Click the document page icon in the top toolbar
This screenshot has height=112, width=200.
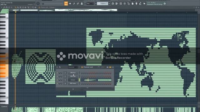132,4
